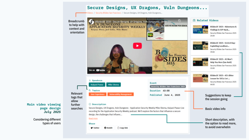
Task: Click the '39:00' duration under second related video
Action: coord(212,52)
